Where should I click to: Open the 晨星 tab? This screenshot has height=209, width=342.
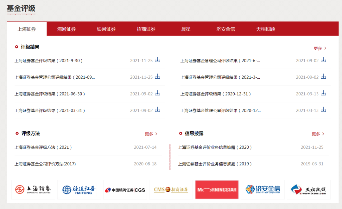tap(186, 29)
